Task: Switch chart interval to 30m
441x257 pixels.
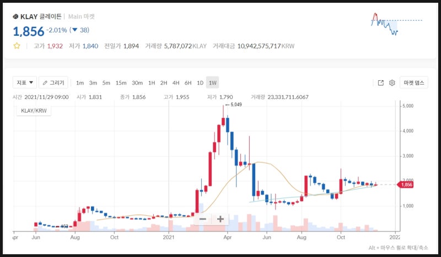Action: tap(137, 83)
